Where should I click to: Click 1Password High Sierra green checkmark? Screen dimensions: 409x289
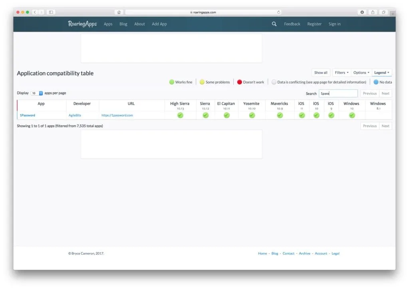[180, 115]
